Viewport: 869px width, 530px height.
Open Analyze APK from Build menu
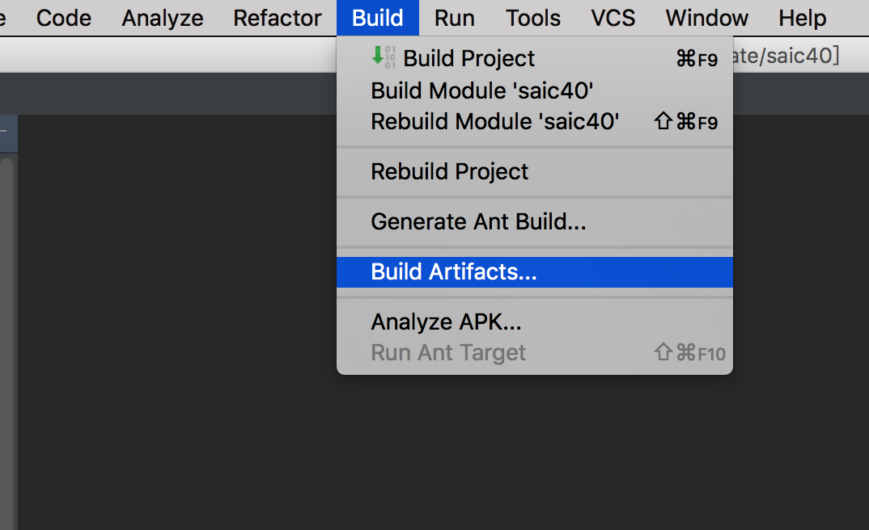tap(446, 322)
